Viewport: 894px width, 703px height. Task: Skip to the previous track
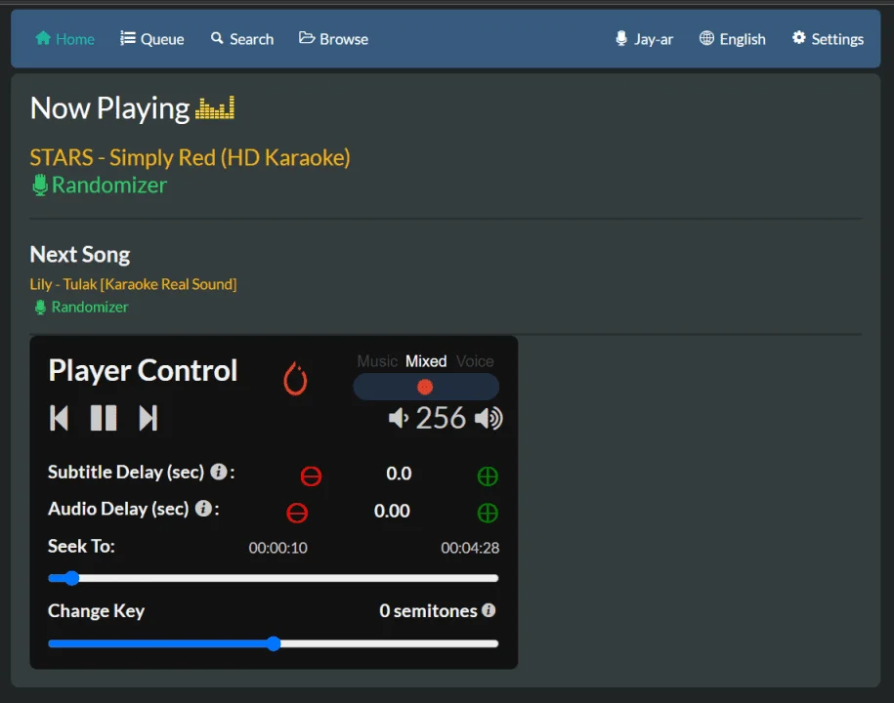(60, 418)
